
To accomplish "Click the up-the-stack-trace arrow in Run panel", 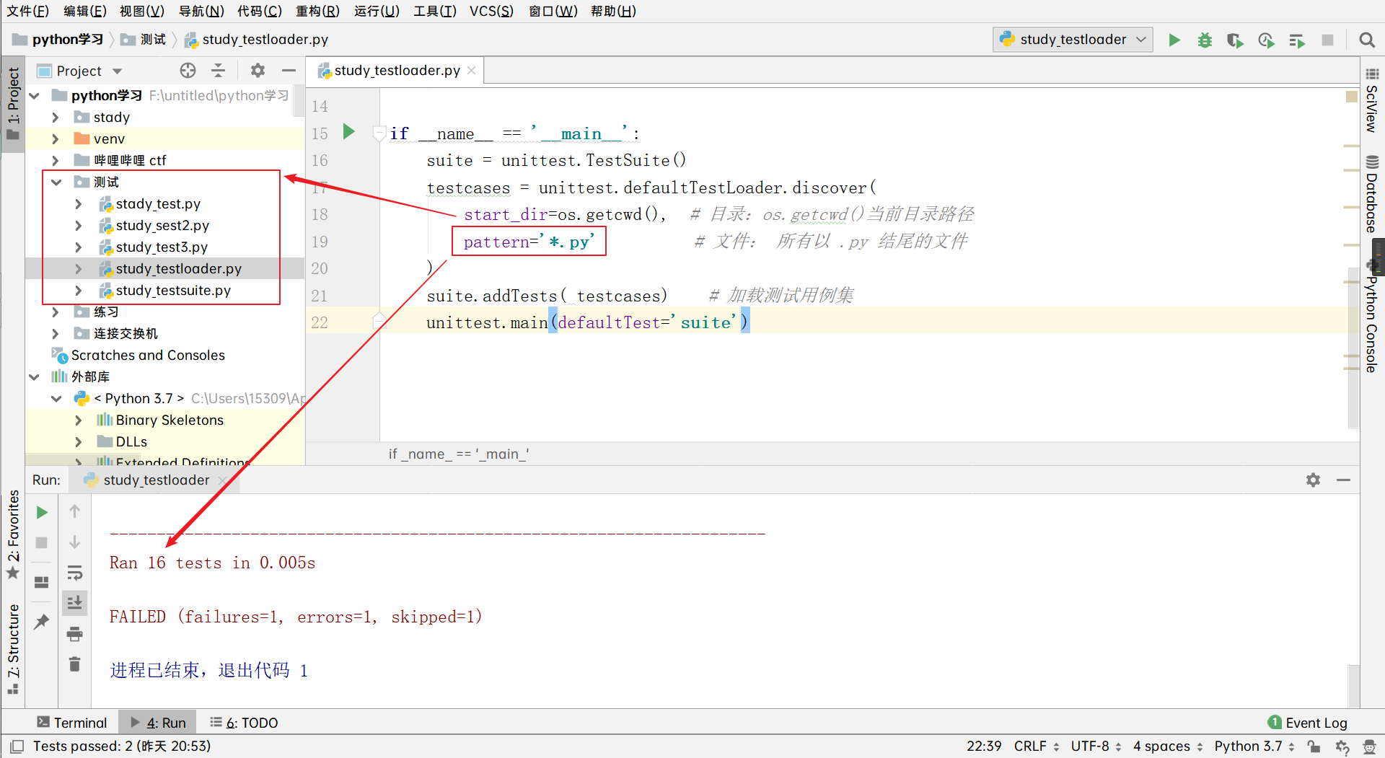I will pyautogui.click(x=74, y=511).
